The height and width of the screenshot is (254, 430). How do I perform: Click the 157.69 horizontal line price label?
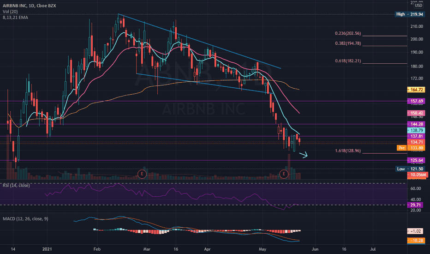pos(416,101)
